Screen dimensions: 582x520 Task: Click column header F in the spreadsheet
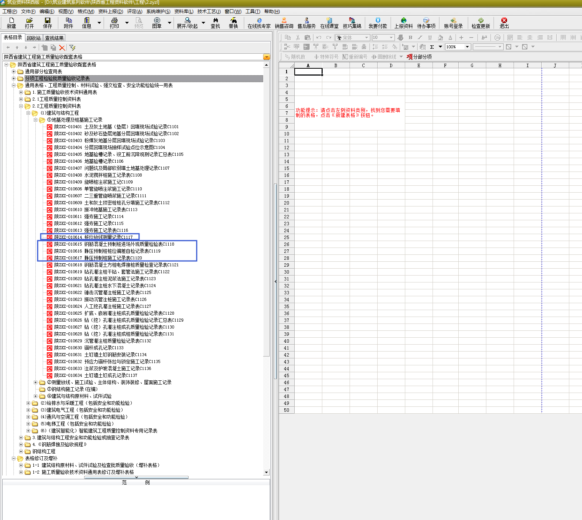click(x=445, y=66)
